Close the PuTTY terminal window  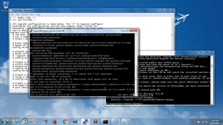pyautogui.click(x=134, y=30)
